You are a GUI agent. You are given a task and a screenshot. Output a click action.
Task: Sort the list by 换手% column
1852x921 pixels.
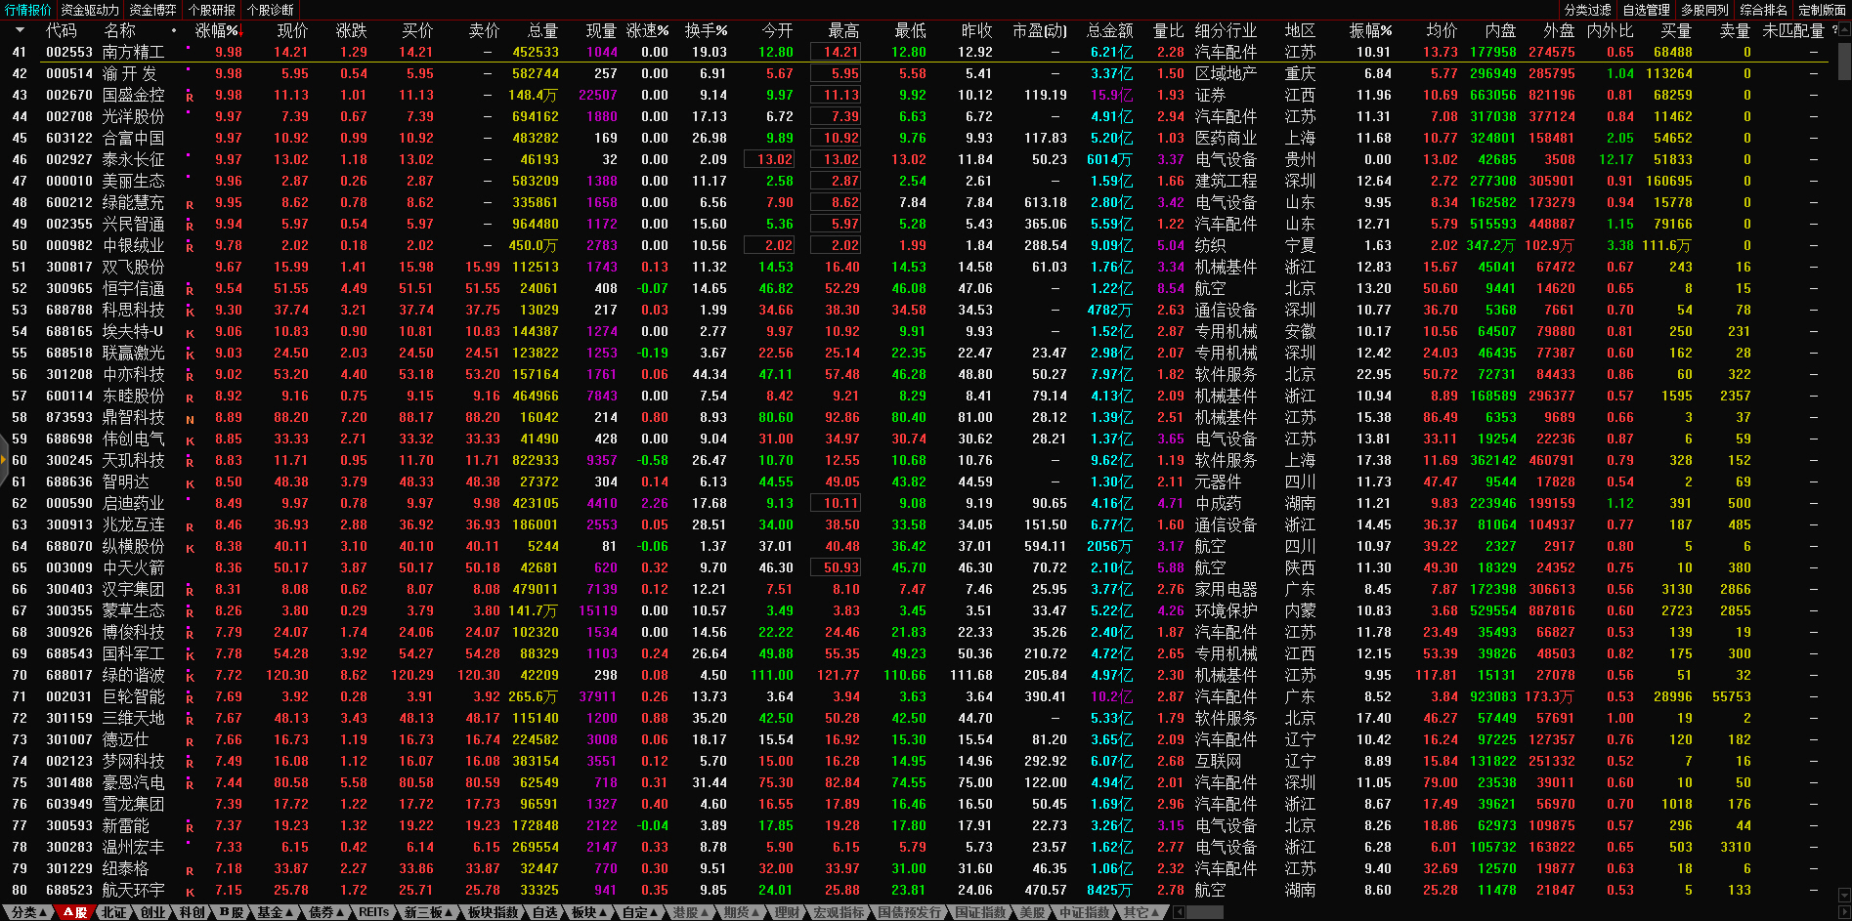(706, 30)
